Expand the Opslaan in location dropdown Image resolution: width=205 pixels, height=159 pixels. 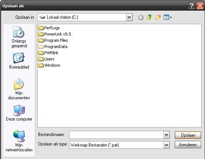[x=129, y=17]
